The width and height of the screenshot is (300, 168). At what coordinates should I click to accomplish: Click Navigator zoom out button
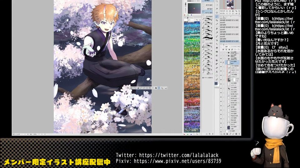227,11
